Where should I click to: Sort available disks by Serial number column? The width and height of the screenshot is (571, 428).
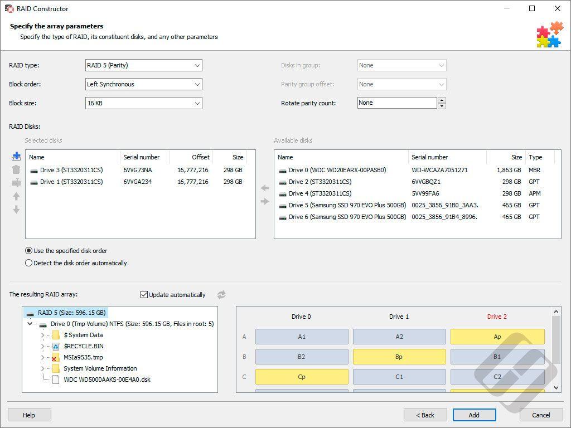point(447,157)
